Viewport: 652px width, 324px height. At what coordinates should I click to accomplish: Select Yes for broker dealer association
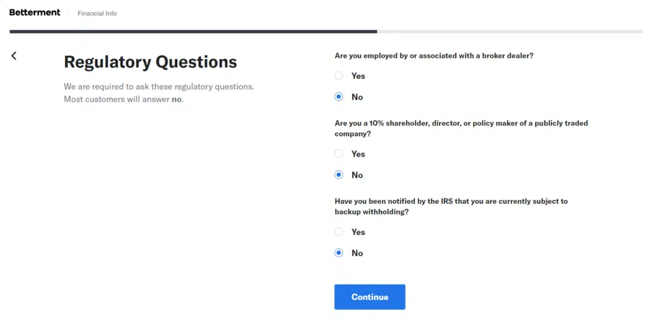[339, 76]
